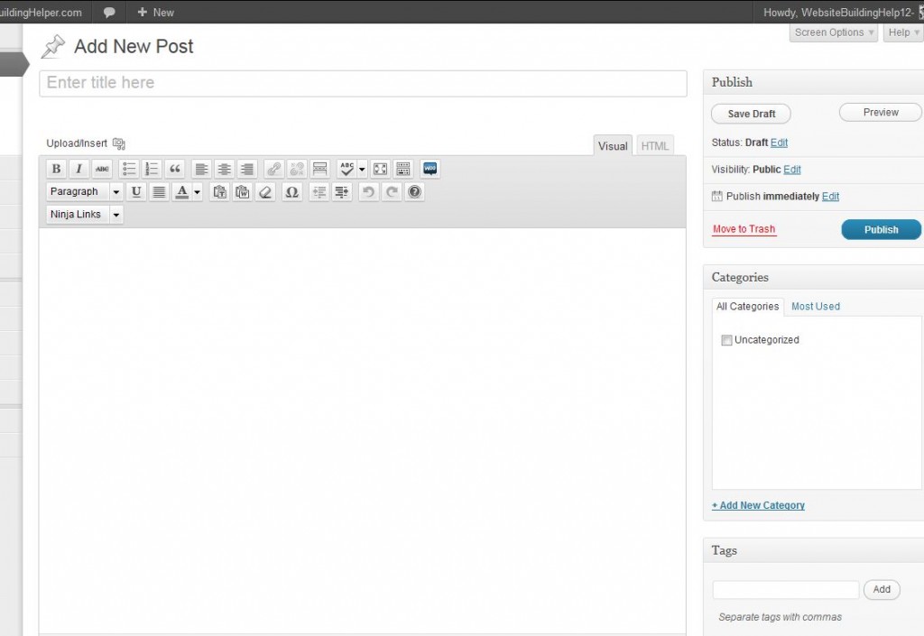This screenshot has width=924, height=636.
Task: Toggle bold formatting
Action: 56,169
